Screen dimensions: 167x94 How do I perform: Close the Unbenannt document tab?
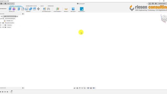point(147,4)
